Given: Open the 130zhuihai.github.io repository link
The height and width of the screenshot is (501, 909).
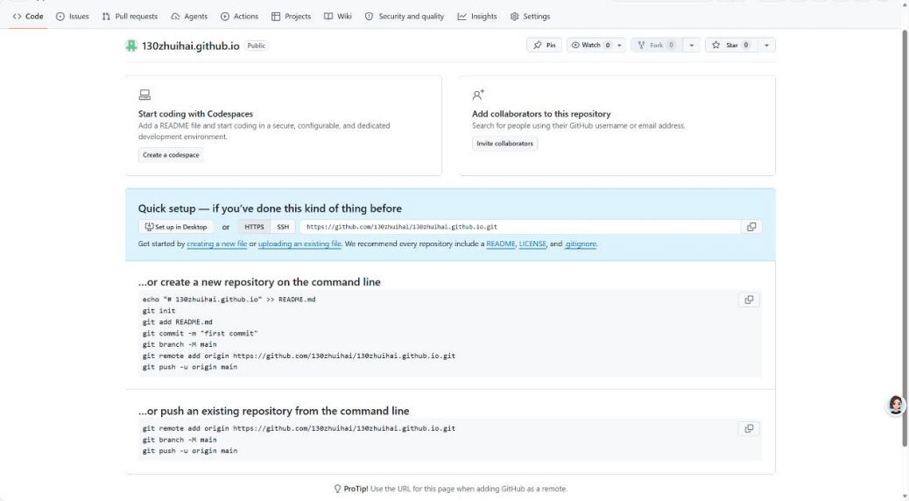Looking at the screenshot, I should [191, 46].
